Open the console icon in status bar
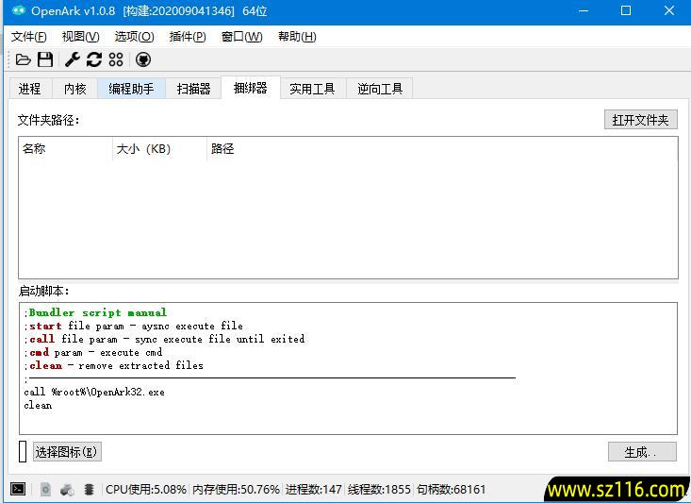 18,489
